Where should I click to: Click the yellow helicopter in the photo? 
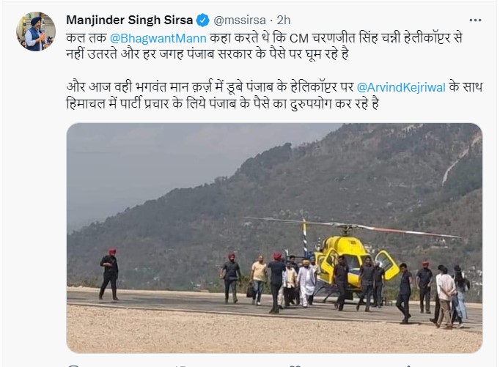point(346,262)
